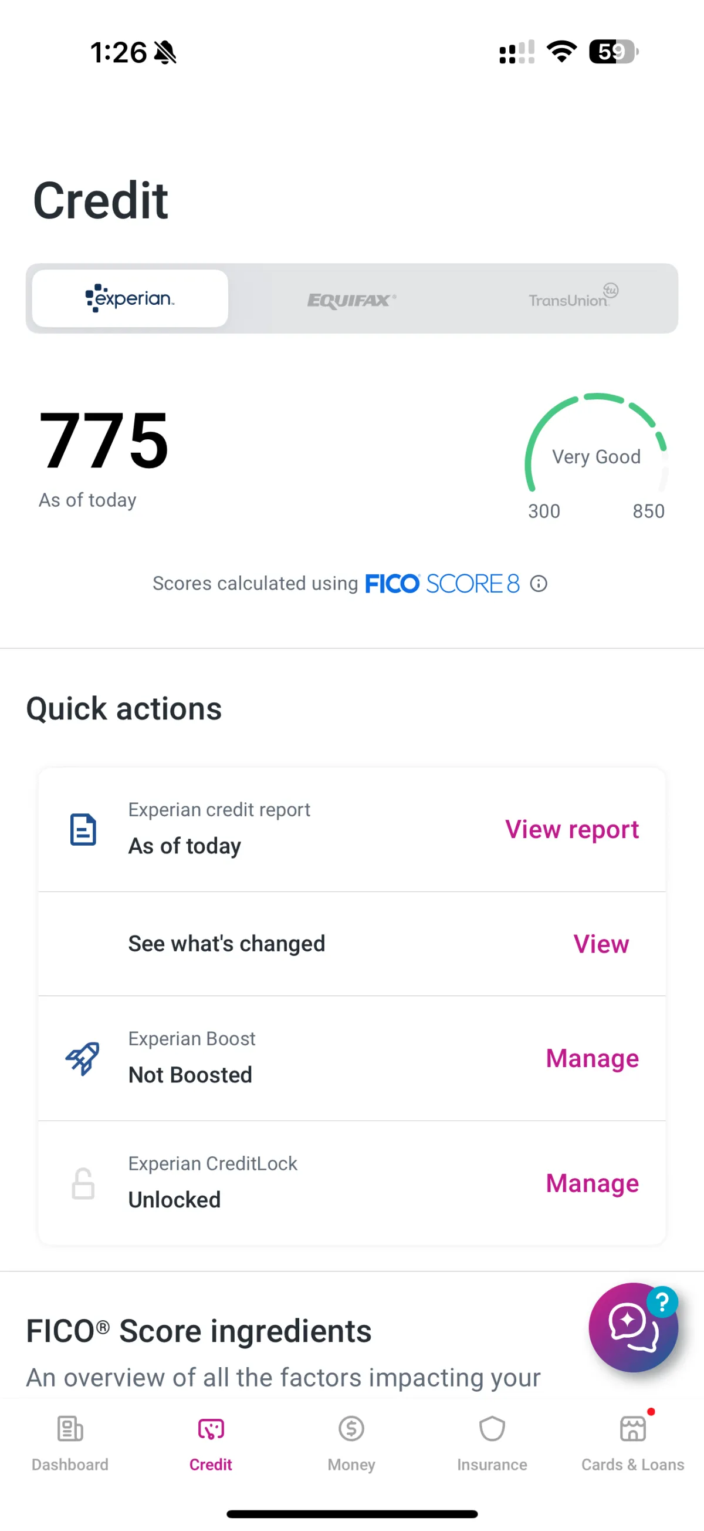
Task: Open the Dashboard tab icon
Action: (x=70, y=1429)
